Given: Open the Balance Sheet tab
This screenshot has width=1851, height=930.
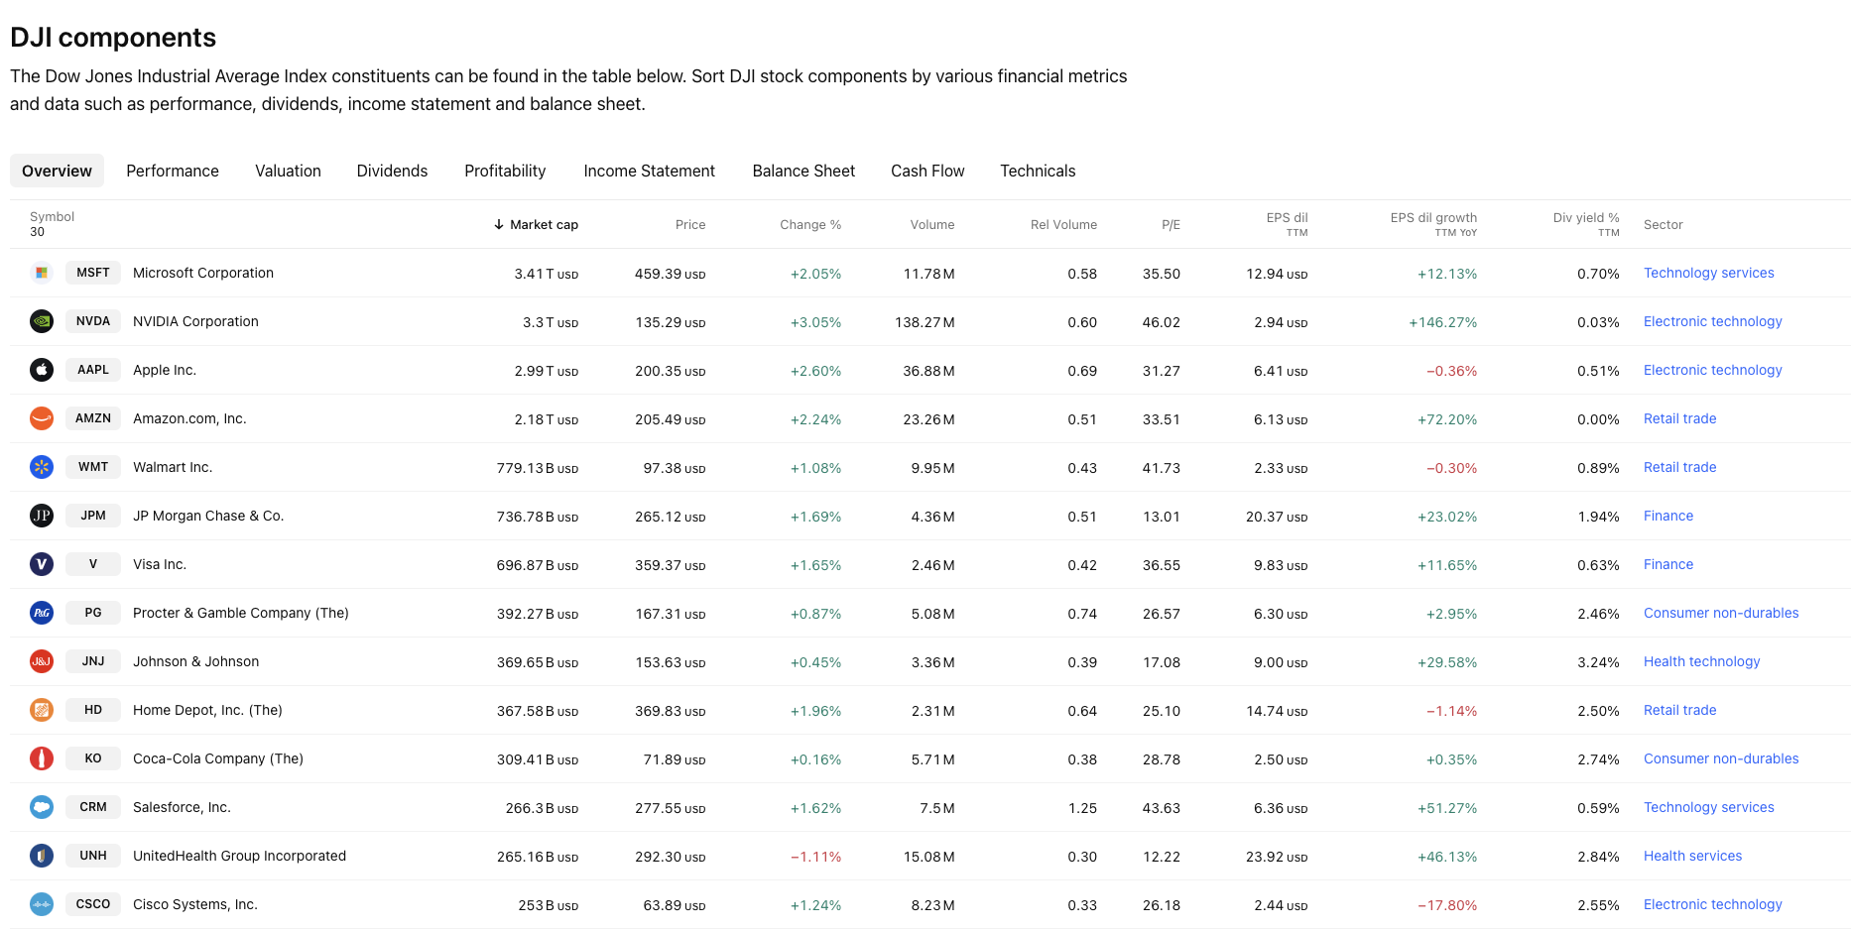Looking at the screenshot, I should [x=803, y=171].
